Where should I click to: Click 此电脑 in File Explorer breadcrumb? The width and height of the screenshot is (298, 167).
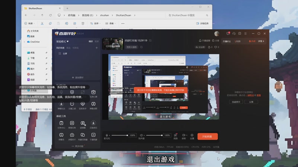(x=72, y=15)
